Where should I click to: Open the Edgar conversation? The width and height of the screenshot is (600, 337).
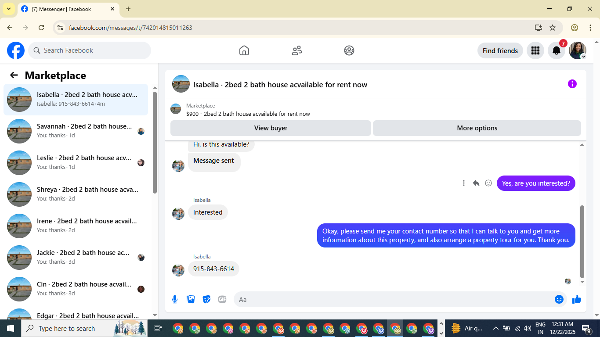pyautogui.click(x=76, y=313)
